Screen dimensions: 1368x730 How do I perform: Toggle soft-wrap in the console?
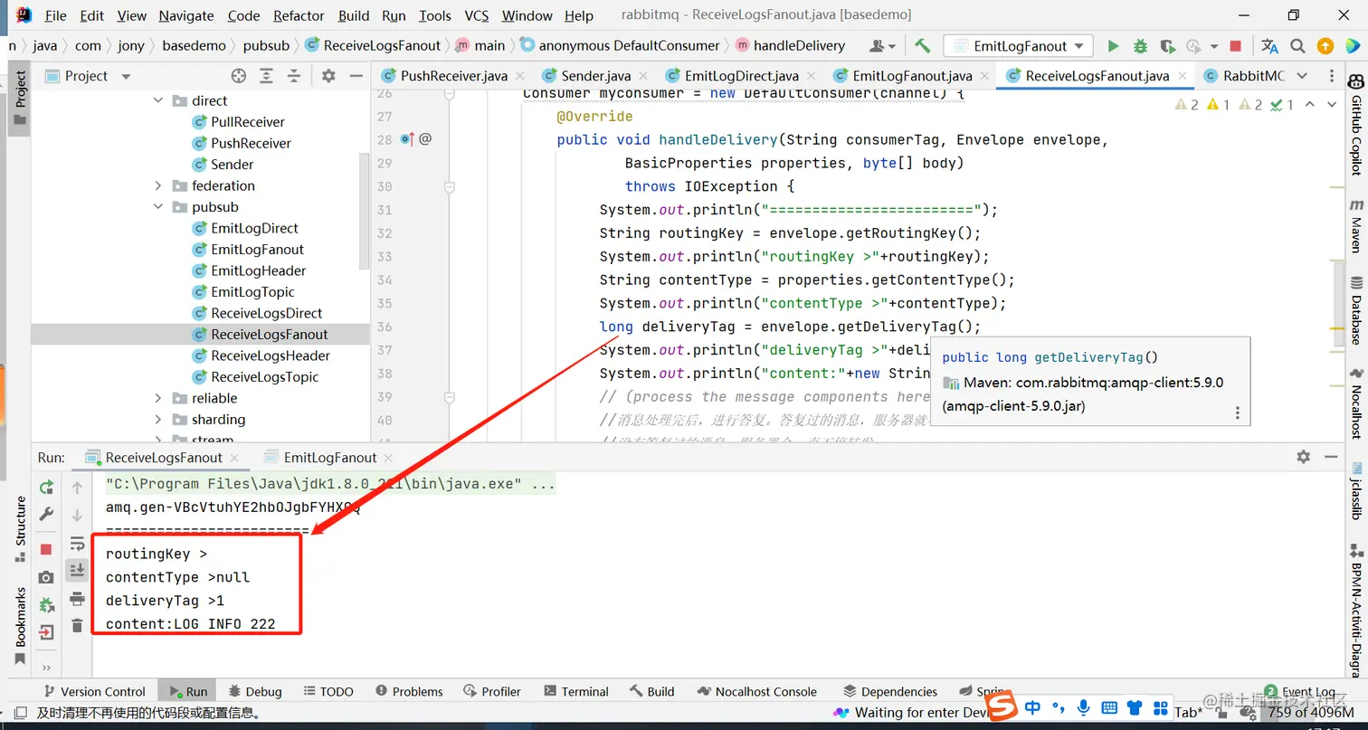(77, 543)
